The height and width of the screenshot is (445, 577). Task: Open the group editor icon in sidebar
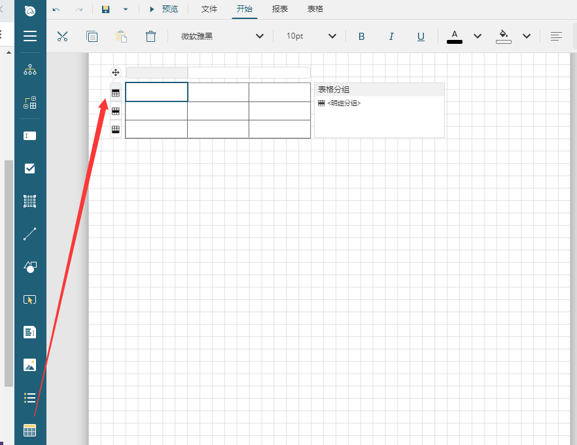30,102
